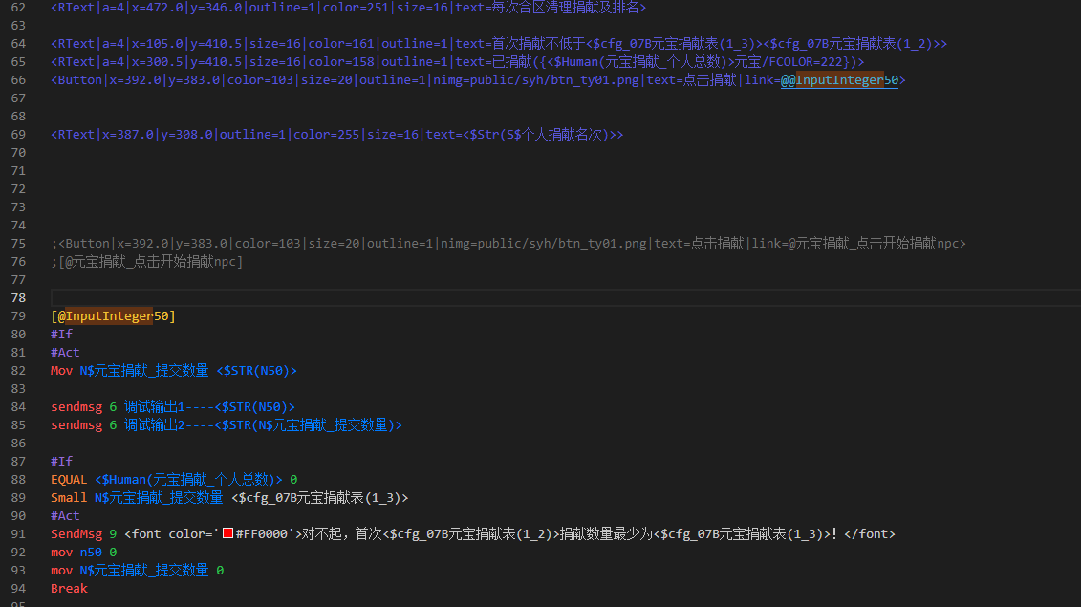Select line number 91 in gutter

(18, 534)
